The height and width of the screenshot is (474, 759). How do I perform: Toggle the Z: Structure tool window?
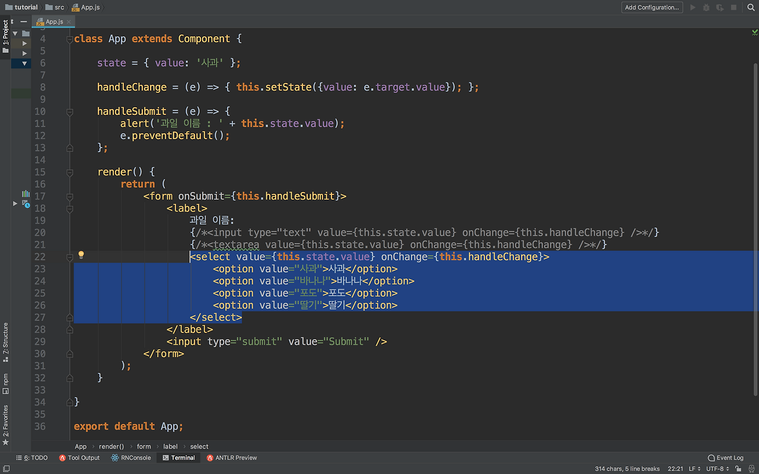[x=5, y=342]
